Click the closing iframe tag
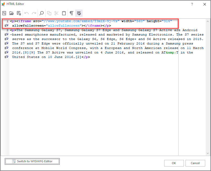The image size is (211, 171). click(x=93, y=26)
